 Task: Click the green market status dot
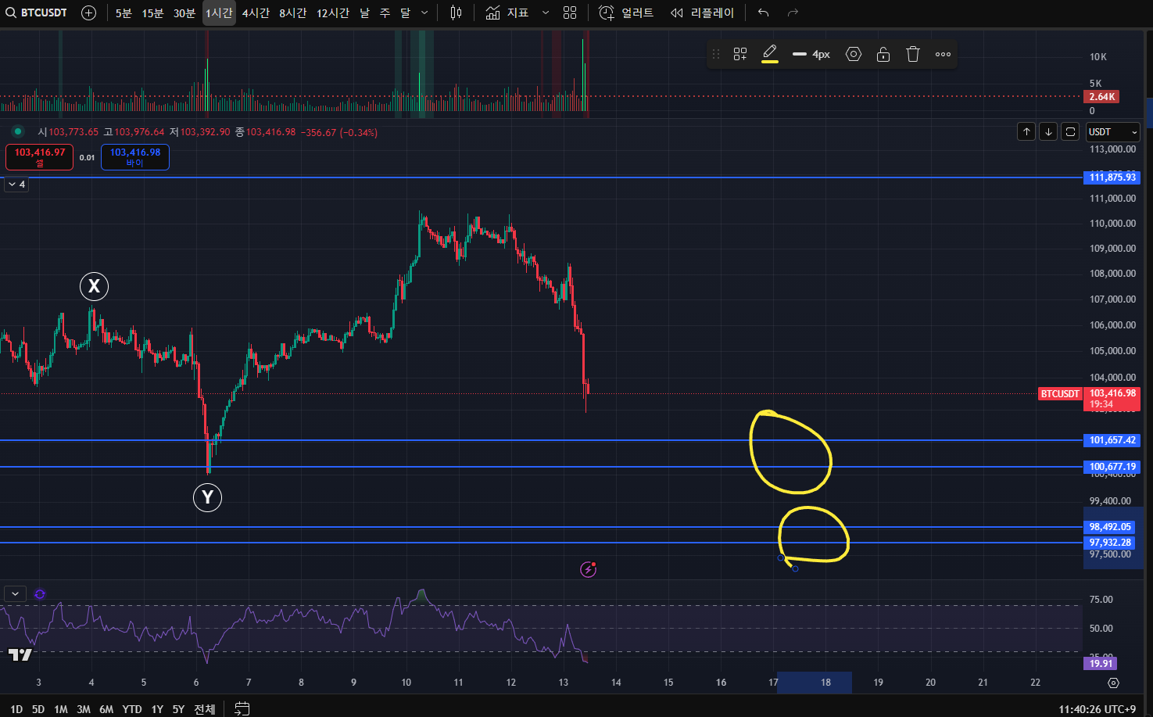[x=17, y=131]
